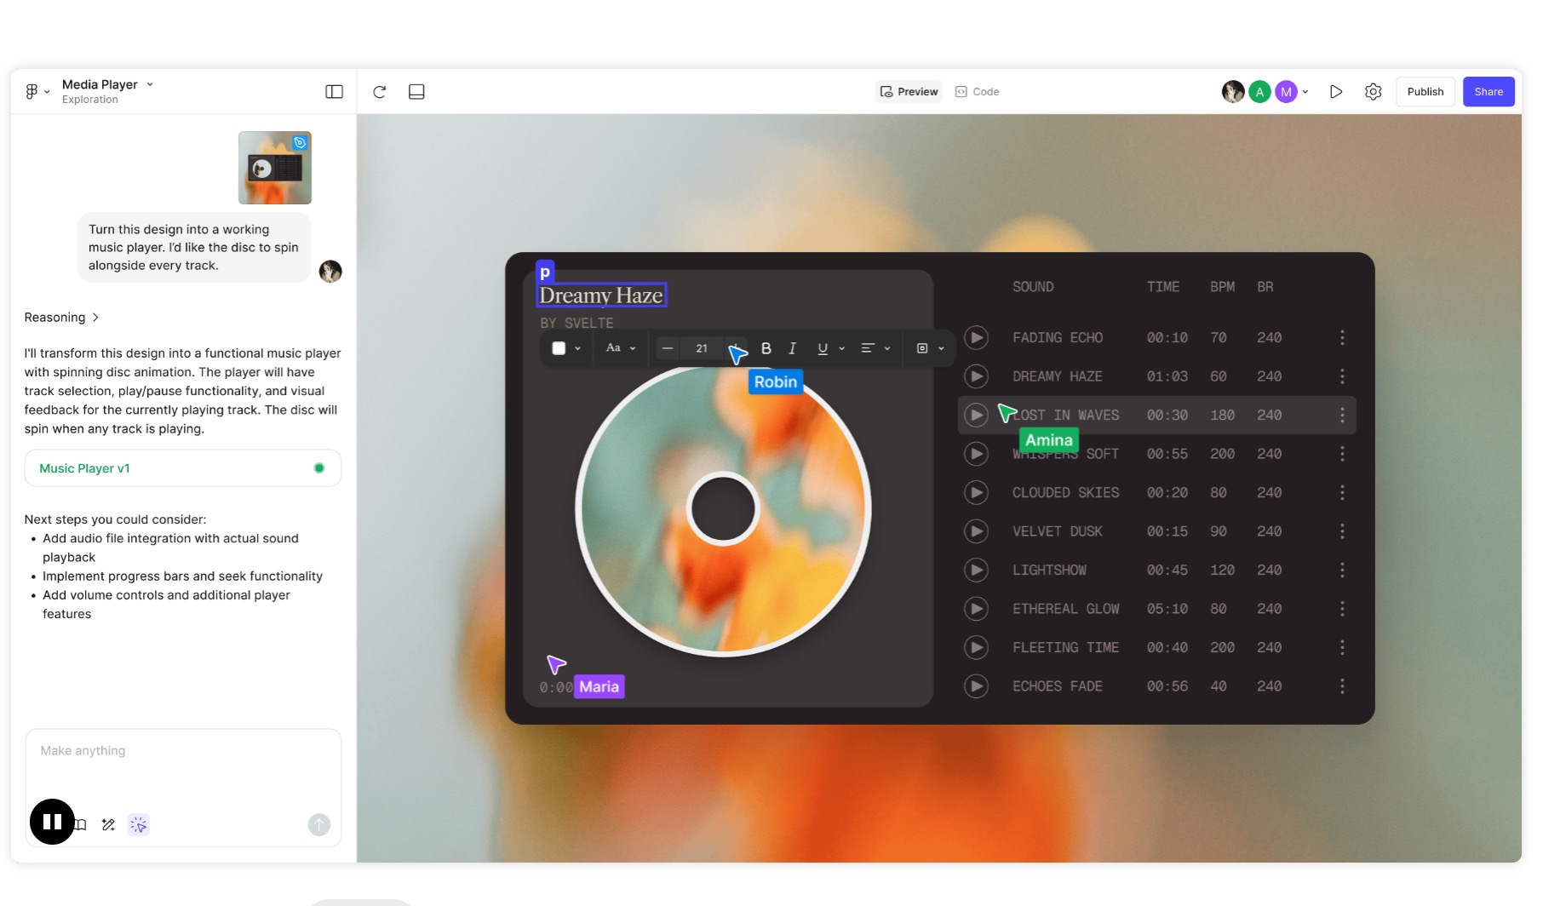Open more options for Lost in Waves

[x=1342, y=415]
